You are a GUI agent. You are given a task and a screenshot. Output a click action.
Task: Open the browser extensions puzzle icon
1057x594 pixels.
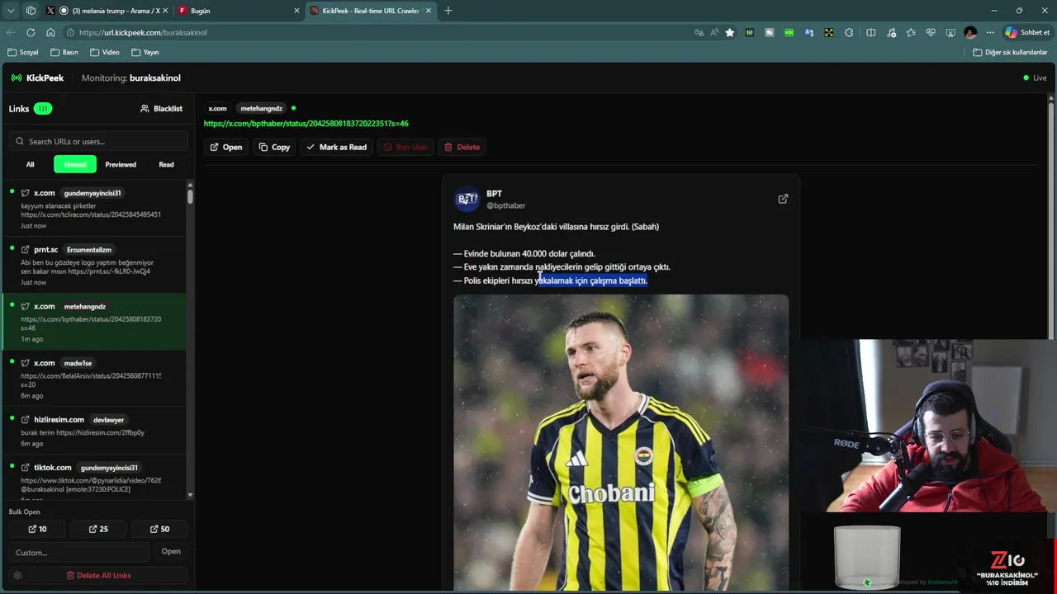click(849, 32)
